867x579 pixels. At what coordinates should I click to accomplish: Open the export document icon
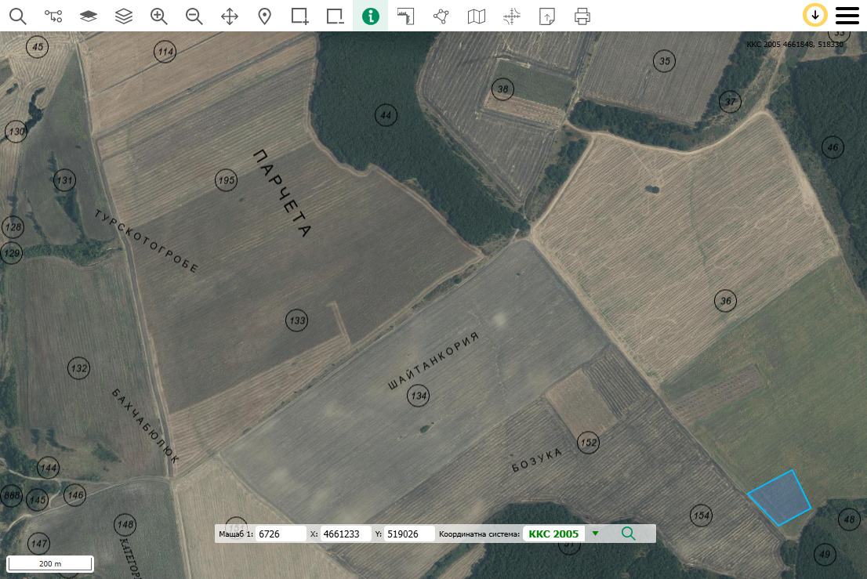[x=546, y=16]
